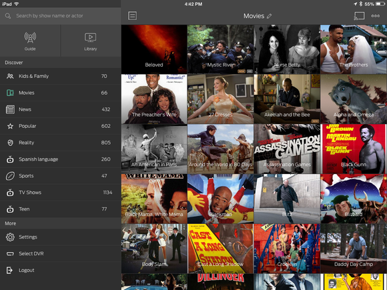Click the search by show name field
The image size is (387, 290).
click(x=61, y=16)
